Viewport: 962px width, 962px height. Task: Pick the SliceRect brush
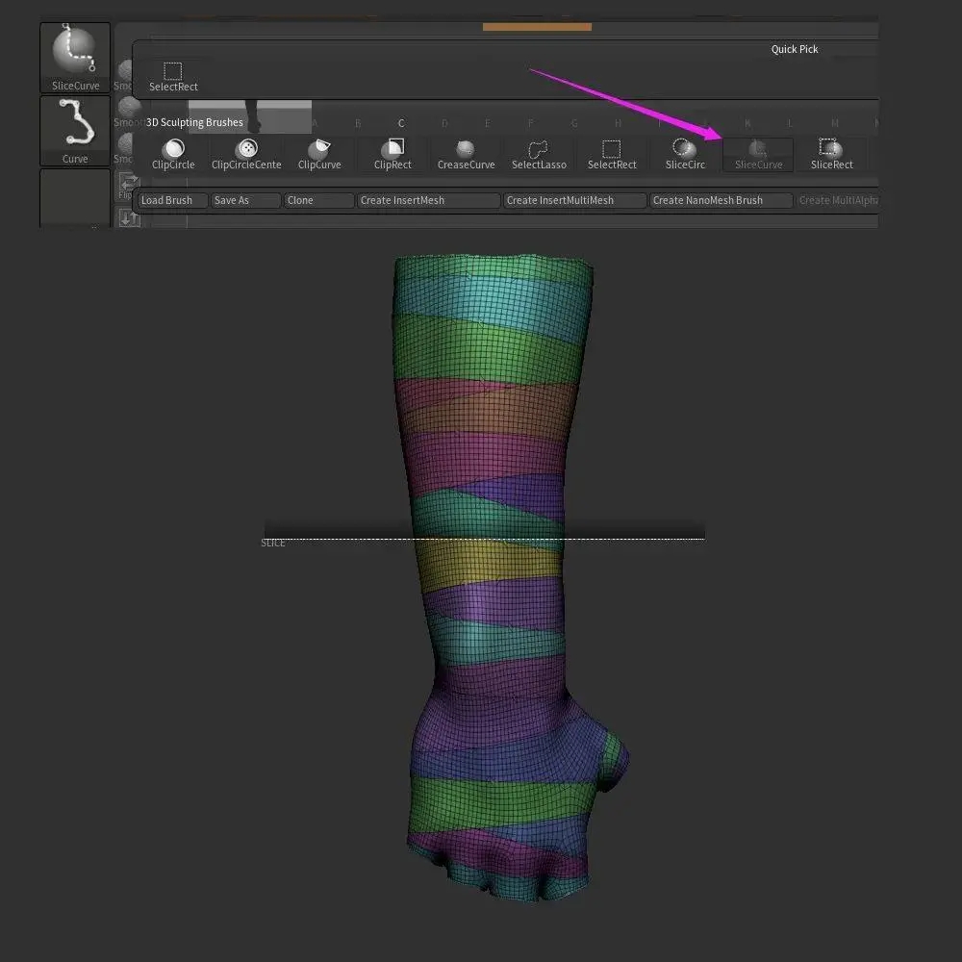(831, 155)
